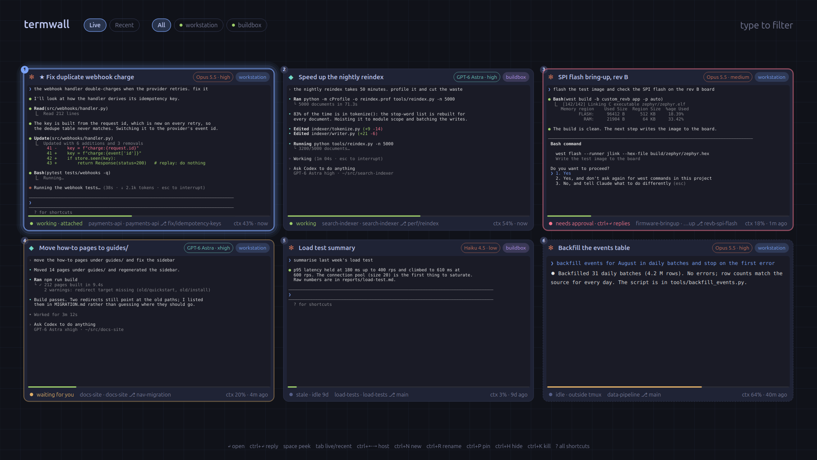Viewport: 817px width, 460px height.
Task: Click the orange waiting for you status dot
Action: point(31,395)
